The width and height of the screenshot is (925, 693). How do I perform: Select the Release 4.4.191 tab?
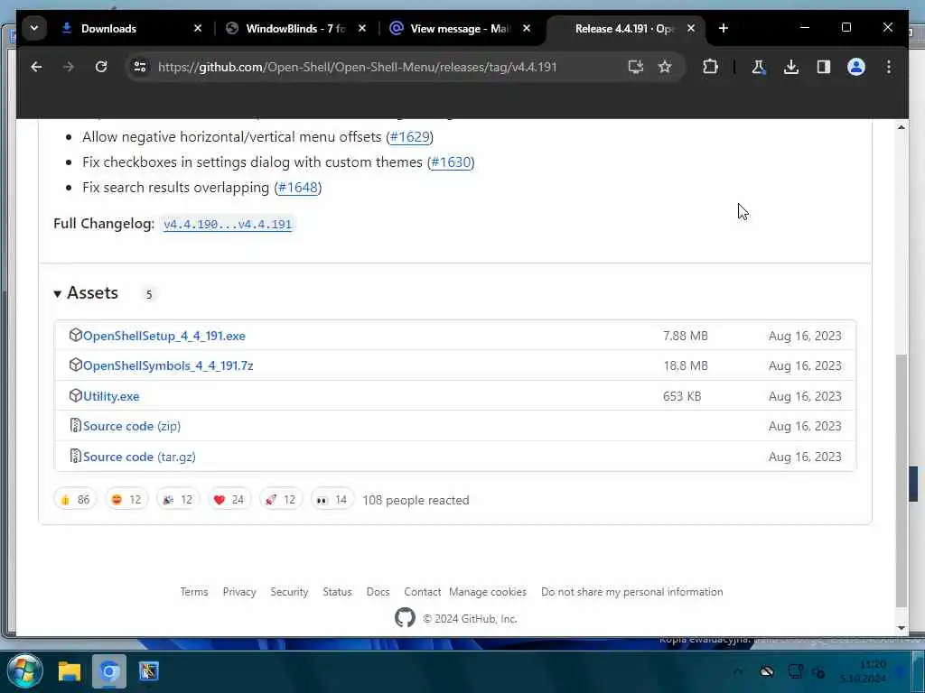[x=623, y=28]
